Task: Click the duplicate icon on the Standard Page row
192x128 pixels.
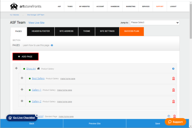Action: tap(169, 116)
